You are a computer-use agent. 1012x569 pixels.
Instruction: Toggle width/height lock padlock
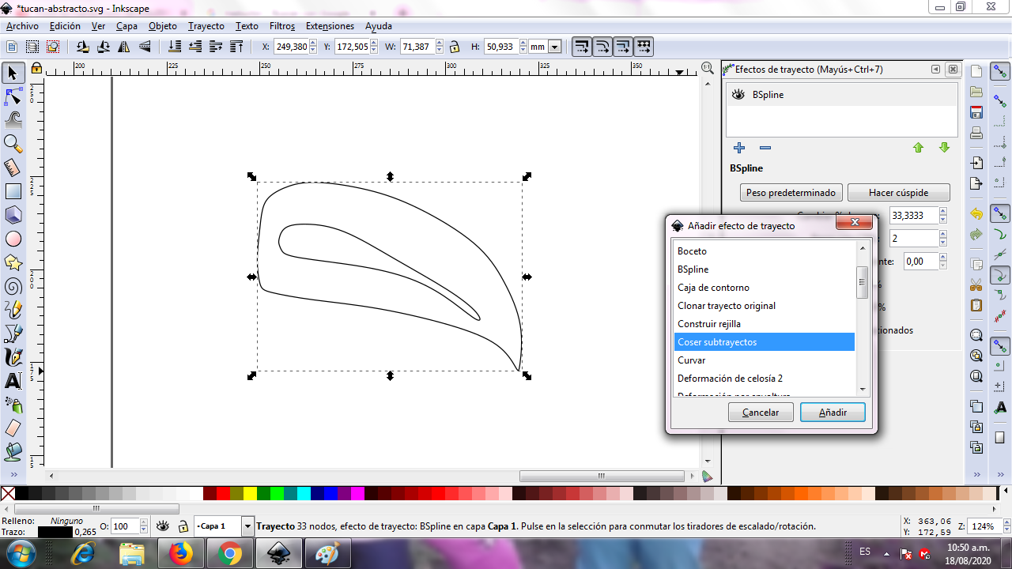click(x=454, y=47)
